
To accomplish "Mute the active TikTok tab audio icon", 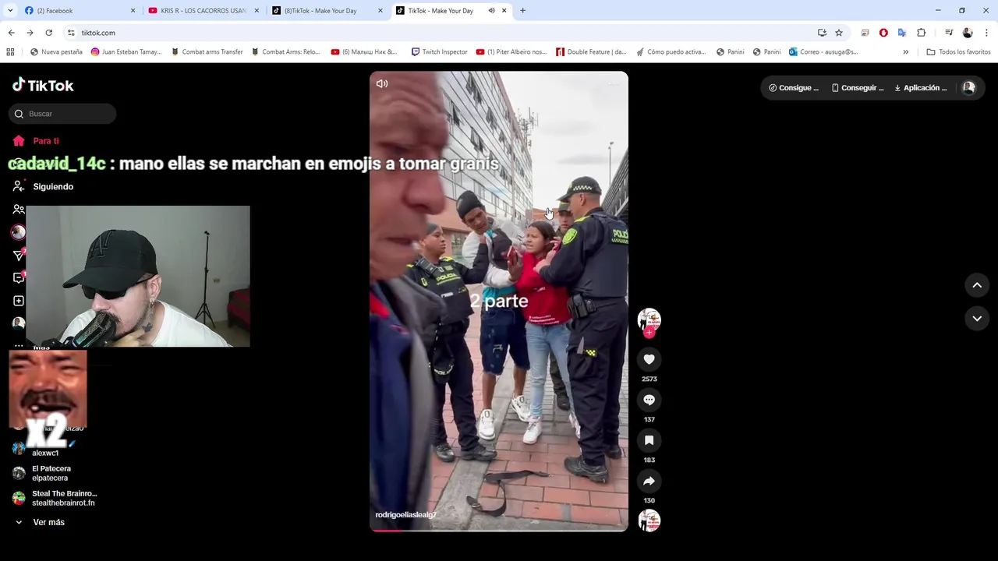I will (x=491, y=11).
